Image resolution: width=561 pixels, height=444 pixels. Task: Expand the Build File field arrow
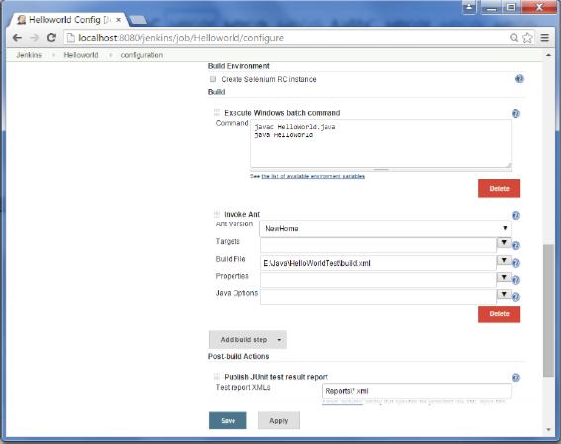504,260
